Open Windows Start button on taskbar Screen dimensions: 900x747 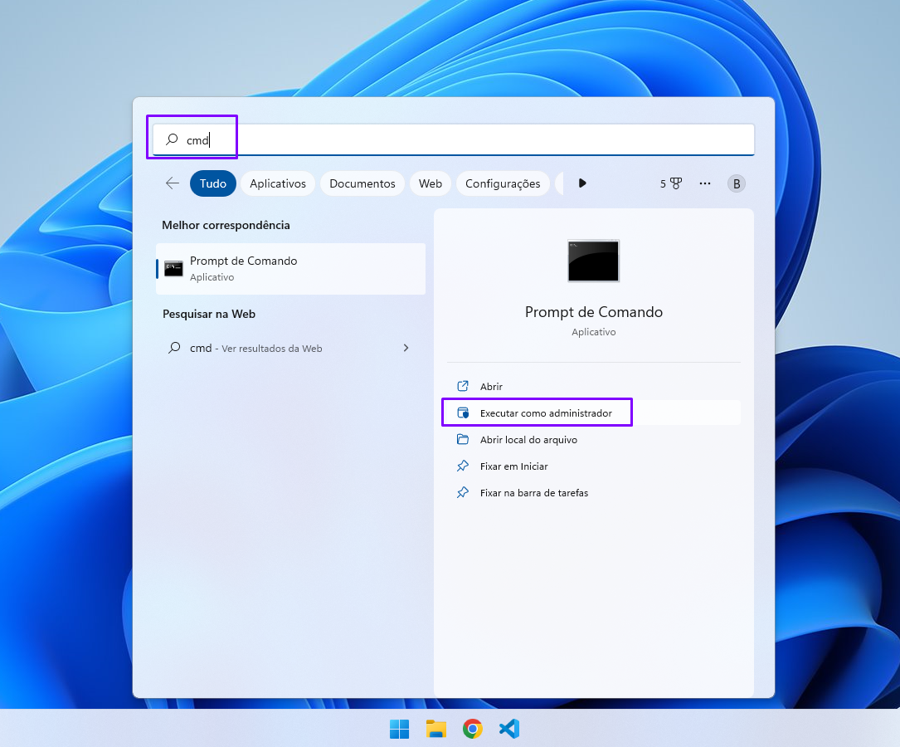(400, 729)
